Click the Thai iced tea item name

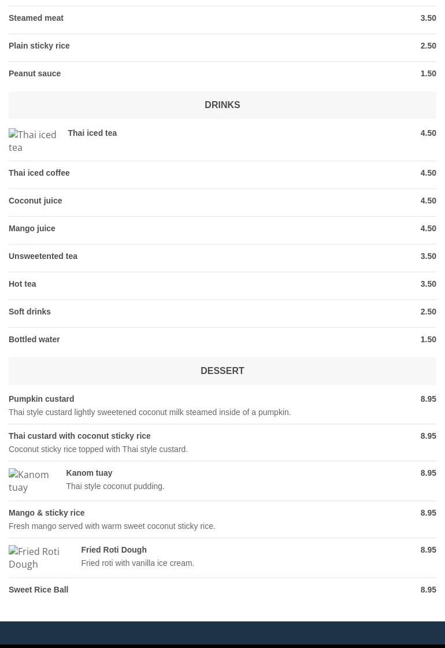92,133
